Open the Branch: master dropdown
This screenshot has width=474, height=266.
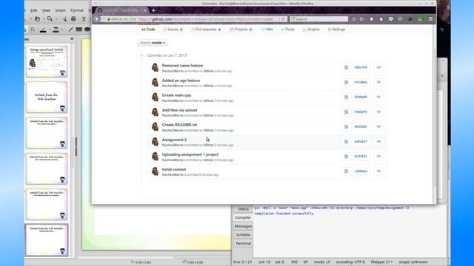153,43
